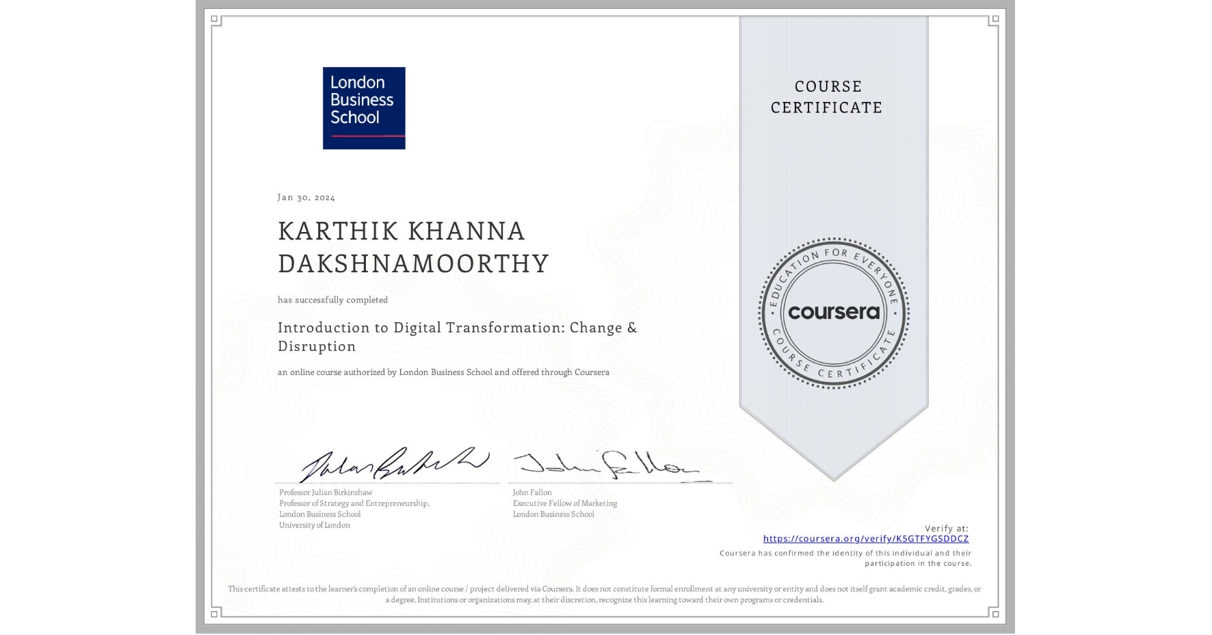
Task: Click the surname DAKSHNAMOORTHY
Action: 414,263
